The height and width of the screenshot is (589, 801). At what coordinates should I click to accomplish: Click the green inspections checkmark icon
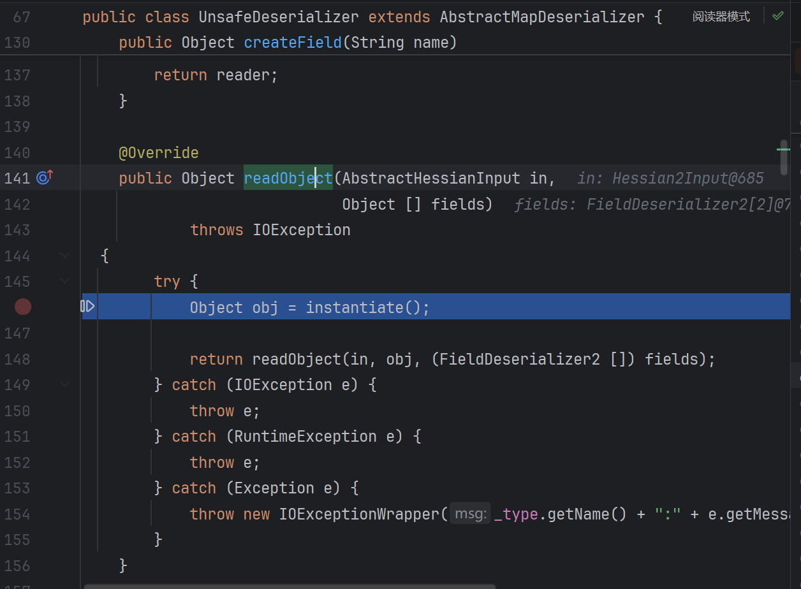coord(777,16)
